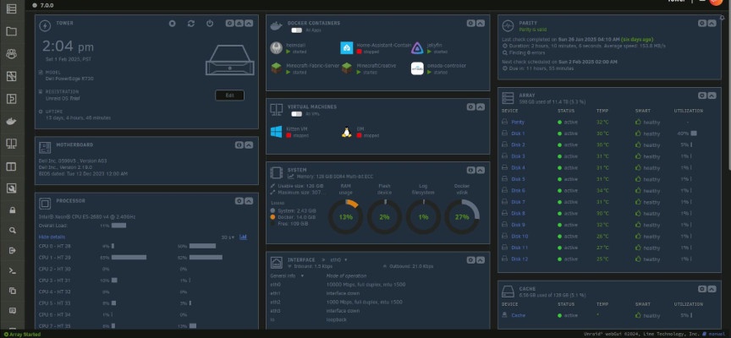The width and height of the screenshot is (731, 338).
Task: Click the info icon on Motherboard tile
Action: 239,144
